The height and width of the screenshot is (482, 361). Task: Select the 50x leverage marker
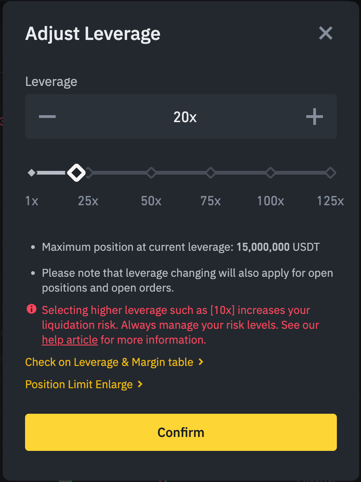pos(151,172)
